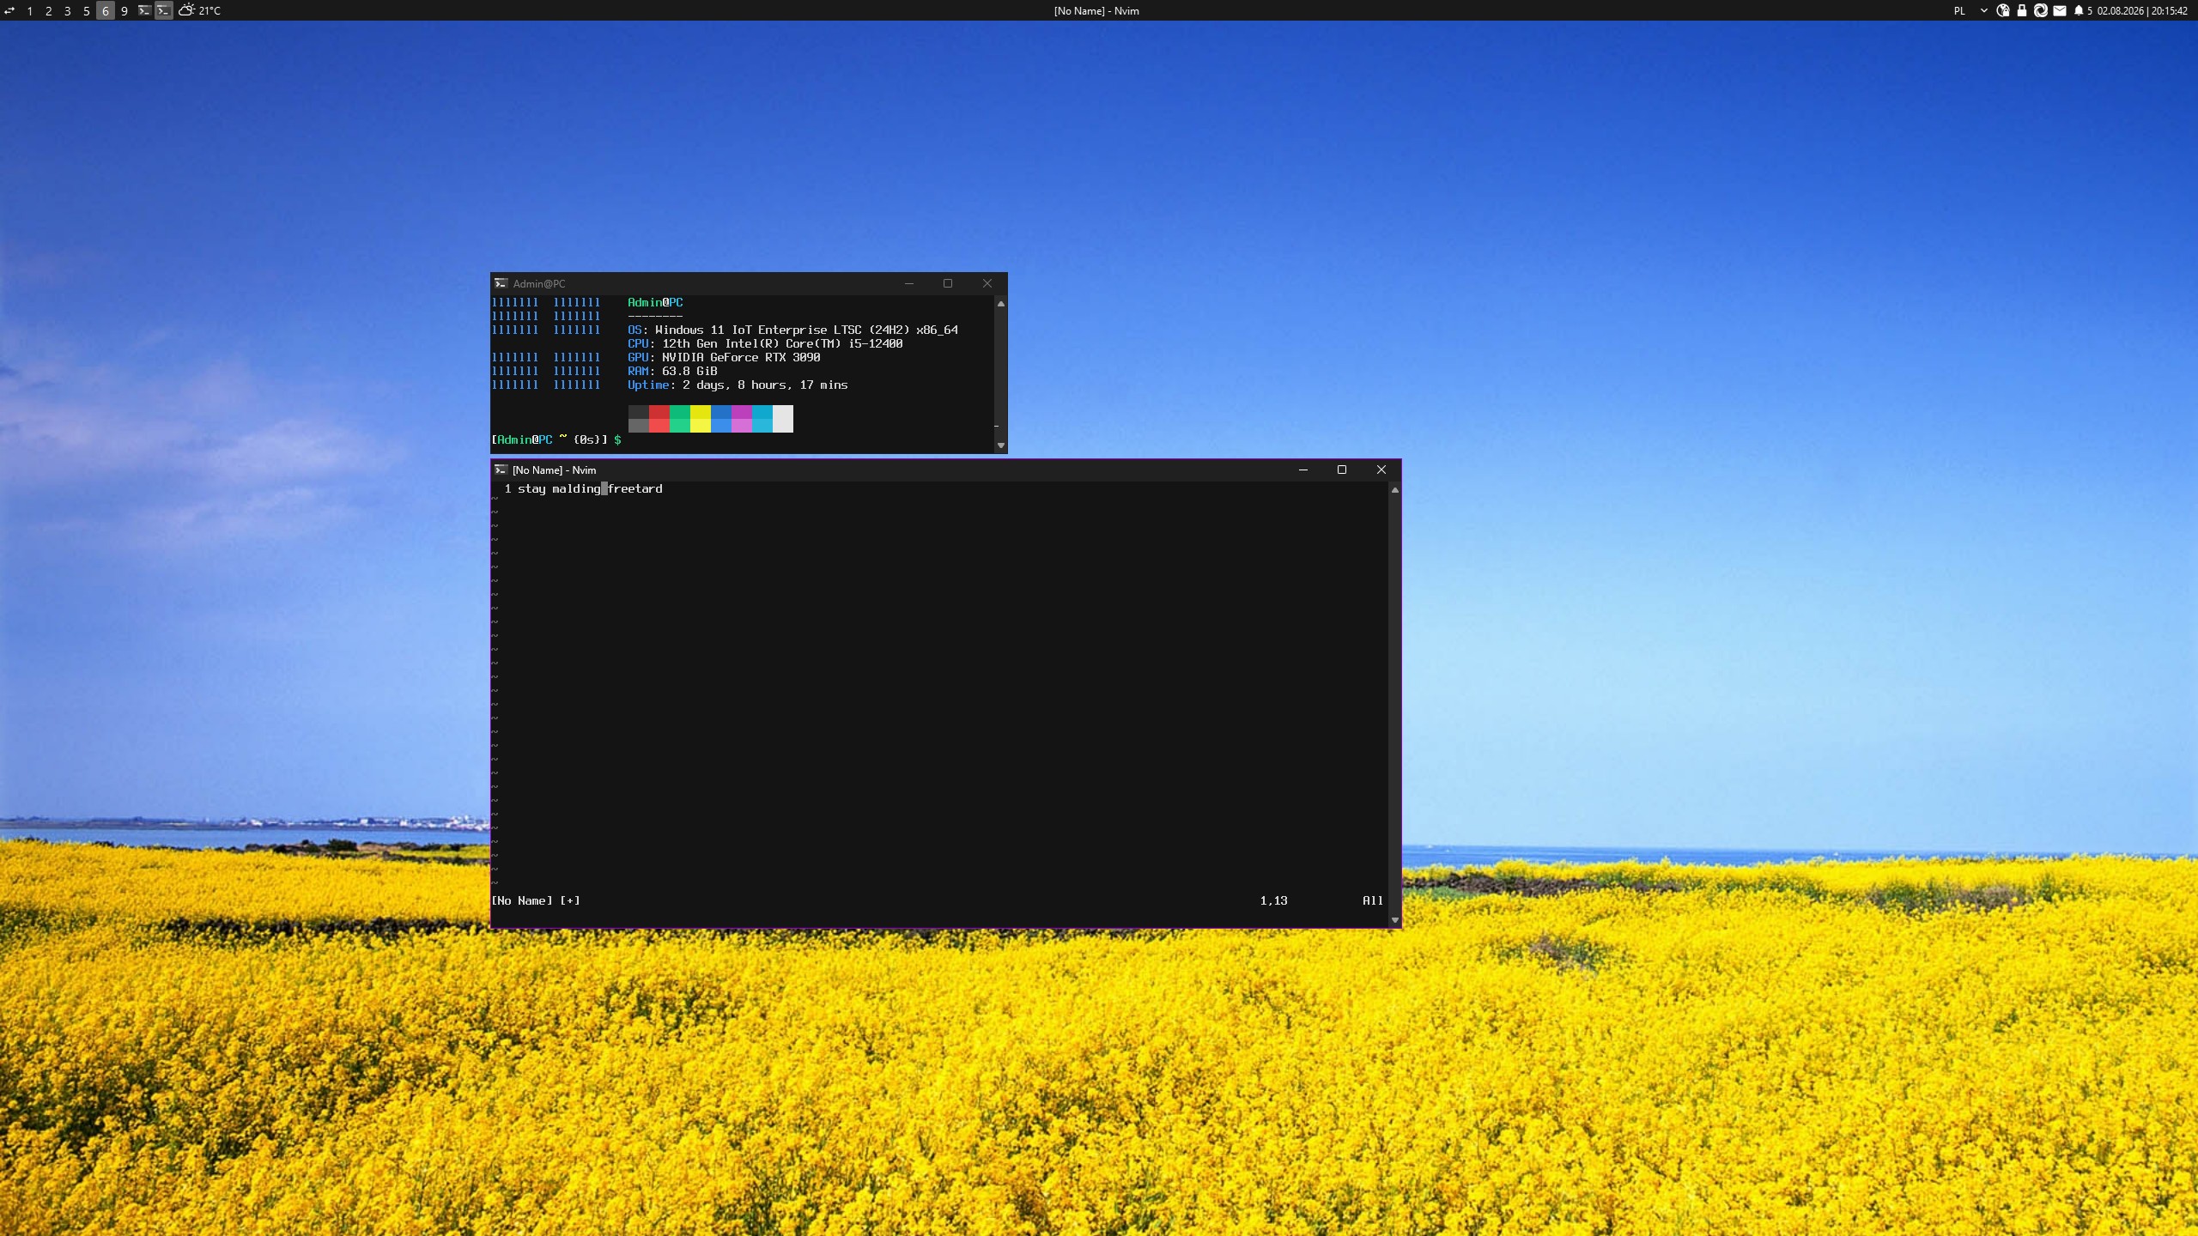This screenshot has width=2198, height=1236.
Task: Click the PL keyboard language indicator
Action: [x=1959, y=10]
